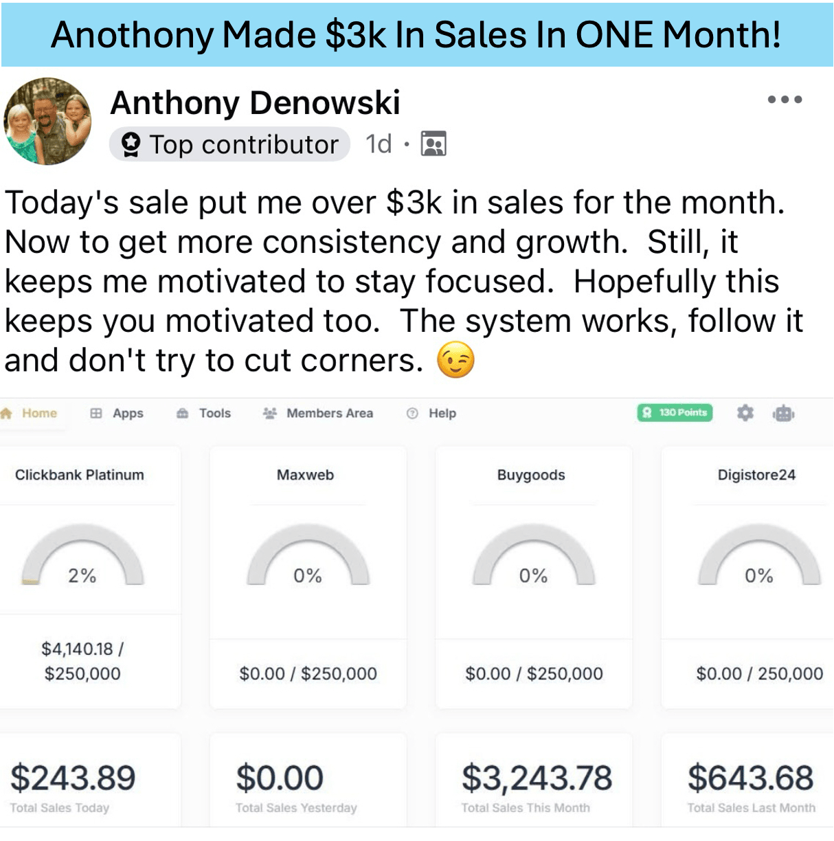Select the Buygoods card title
Image resolution: width=834 pixels, height=841 pixels.
pos(531,475)
